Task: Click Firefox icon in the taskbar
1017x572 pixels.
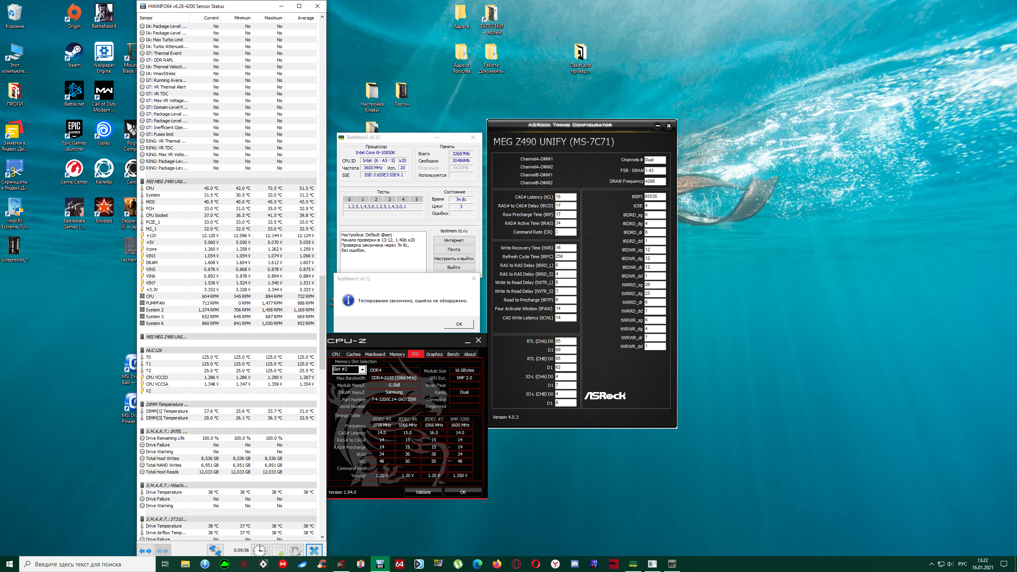Action: pos(497,564)
